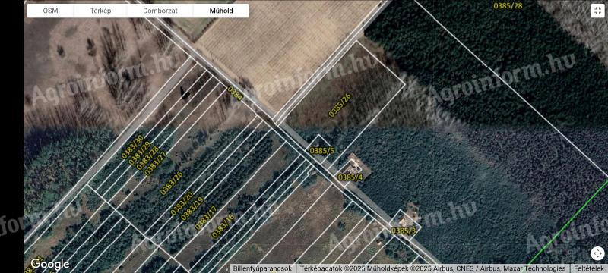This screenshot has height=273, width=608.
Task: Click parcel label 0383/20
Action: 182,203
